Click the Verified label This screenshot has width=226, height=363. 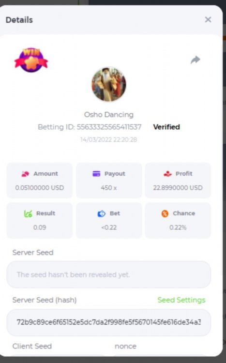click(x=166, y=127)
